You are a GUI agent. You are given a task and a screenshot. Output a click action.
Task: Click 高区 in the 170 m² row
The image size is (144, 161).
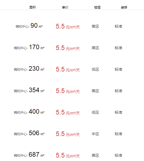(x=95, y=48)
